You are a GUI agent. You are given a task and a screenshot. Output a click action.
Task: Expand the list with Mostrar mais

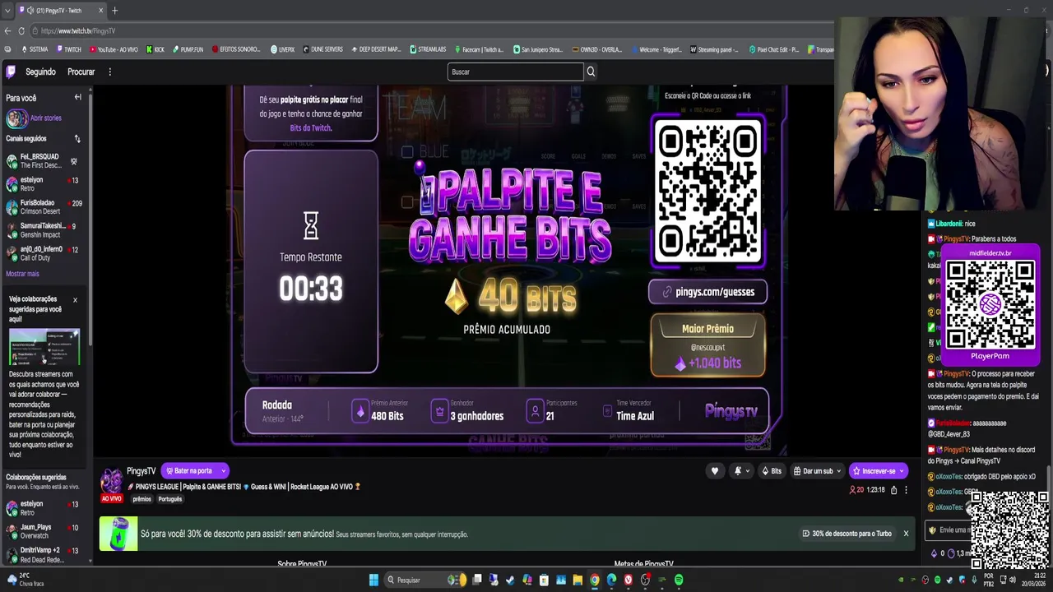click(22, 274)
